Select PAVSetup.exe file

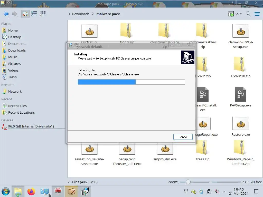240,97
